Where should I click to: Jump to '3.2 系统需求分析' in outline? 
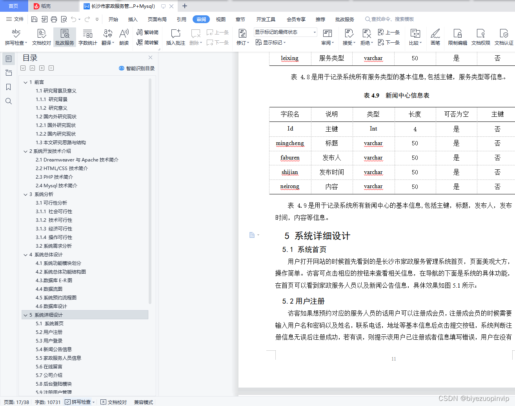point(54,246)
